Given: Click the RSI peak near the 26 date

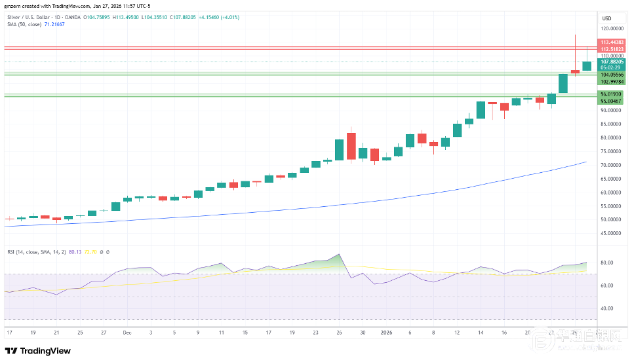Looking at the screenshot, I should click(x=339, y=255).
